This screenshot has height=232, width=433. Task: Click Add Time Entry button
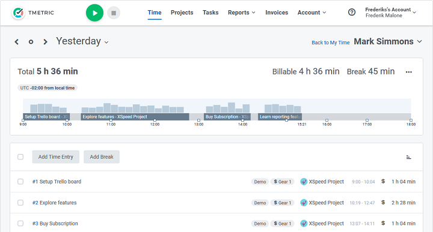coord(56,157)
